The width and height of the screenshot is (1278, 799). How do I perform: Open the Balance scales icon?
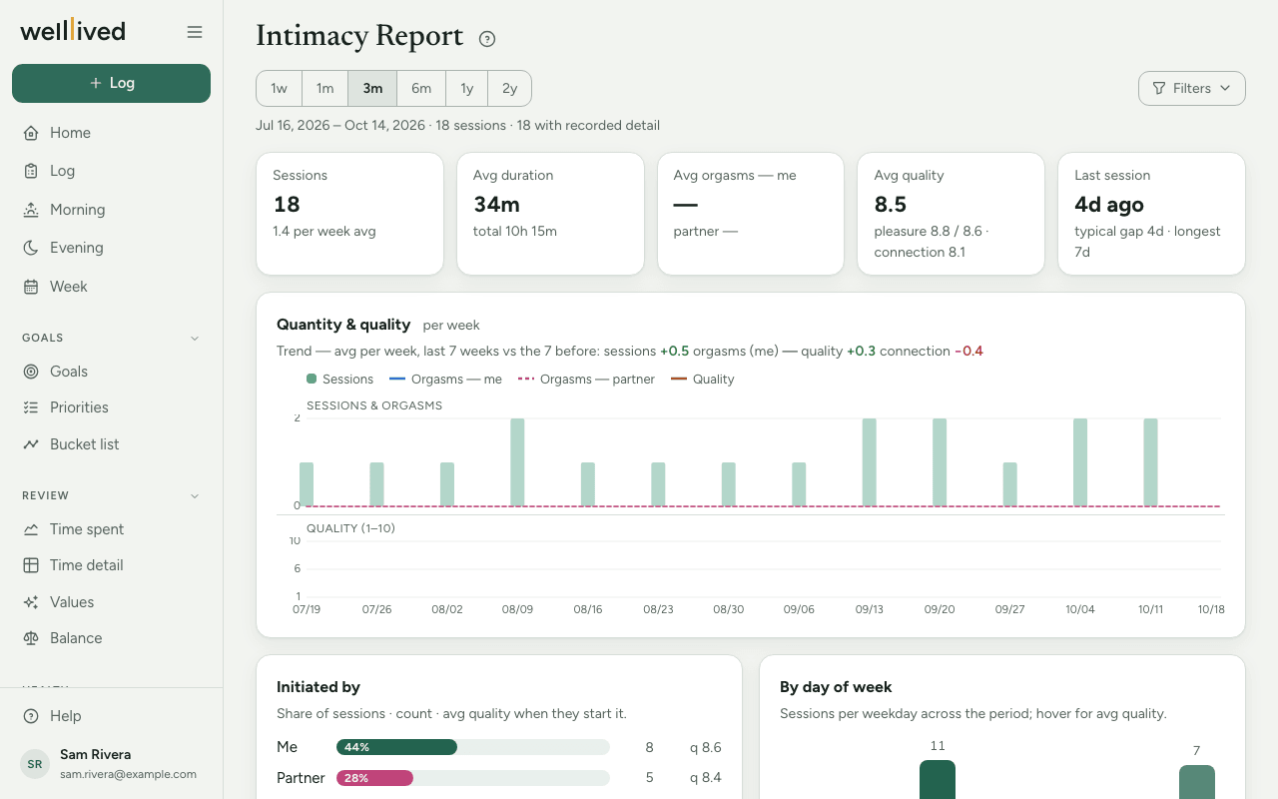click(31, 638)
